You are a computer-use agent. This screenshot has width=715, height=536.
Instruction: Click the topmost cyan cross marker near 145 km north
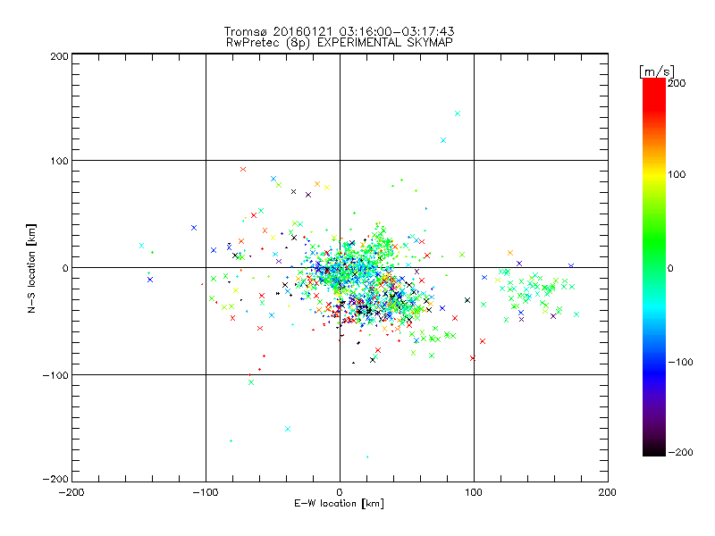tap(458, 113)
